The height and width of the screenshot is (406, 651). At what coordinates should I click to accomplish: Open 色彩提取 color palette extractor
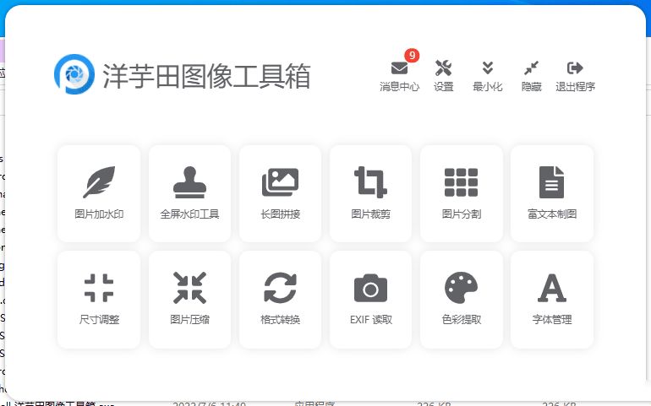[461, 299]
